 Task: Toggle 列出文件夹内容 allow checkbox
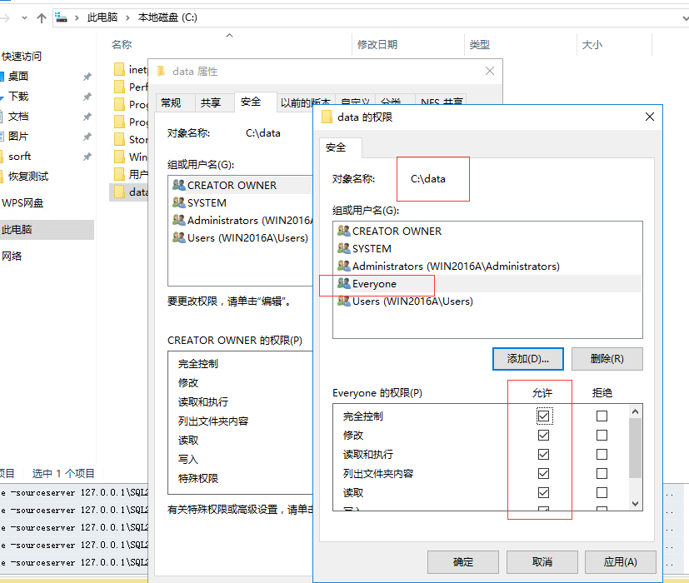coord(543,473)
